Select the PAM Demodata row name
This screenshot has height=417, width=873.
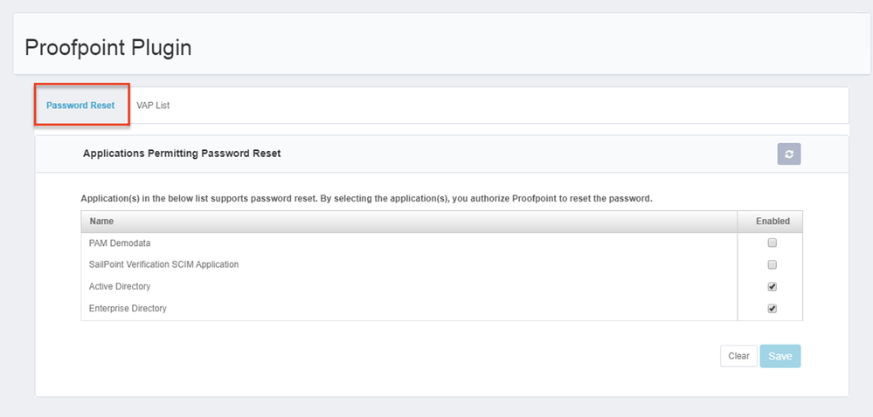click(x=120, y=243)
